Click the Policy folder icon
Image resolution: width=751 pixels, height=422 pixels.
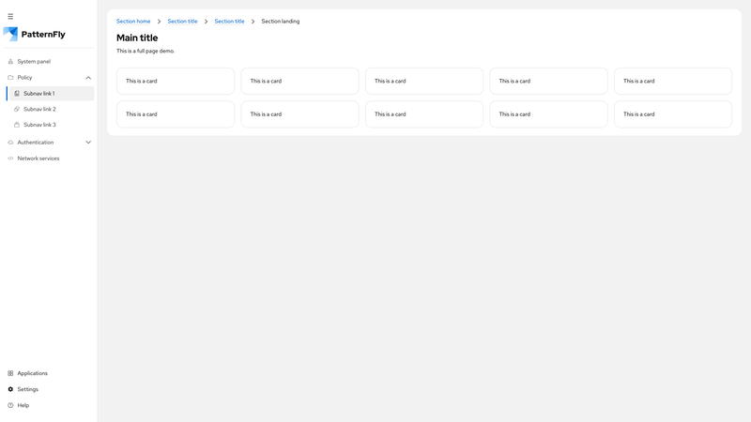click(x=10, y=78)
